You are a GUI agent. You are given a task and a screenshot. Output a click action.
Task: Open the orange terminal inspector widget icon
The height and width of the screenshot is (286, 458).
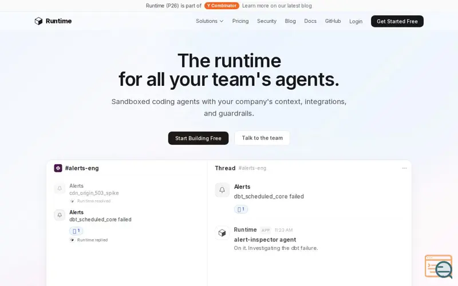[x=439, y=267]
